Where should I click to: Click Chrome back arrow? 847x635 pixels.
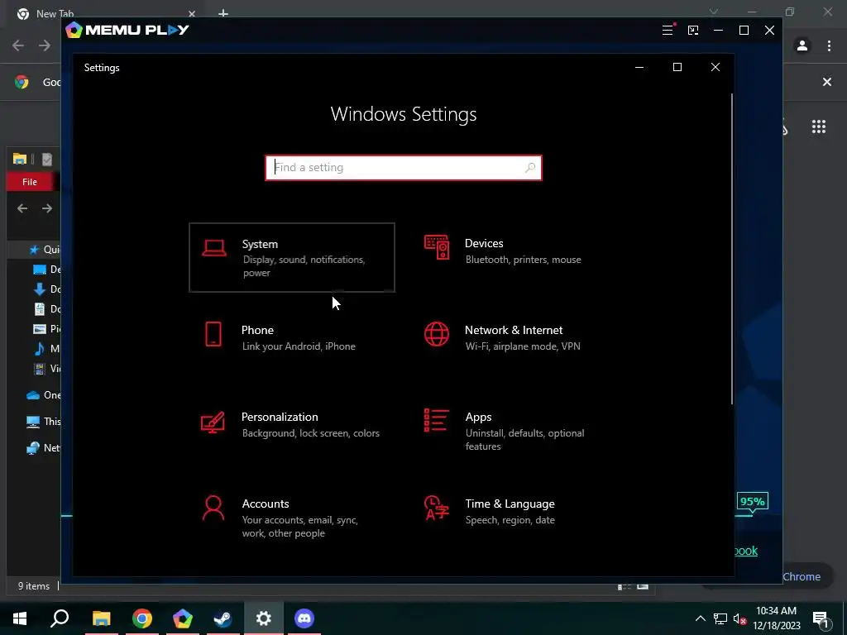18,45
